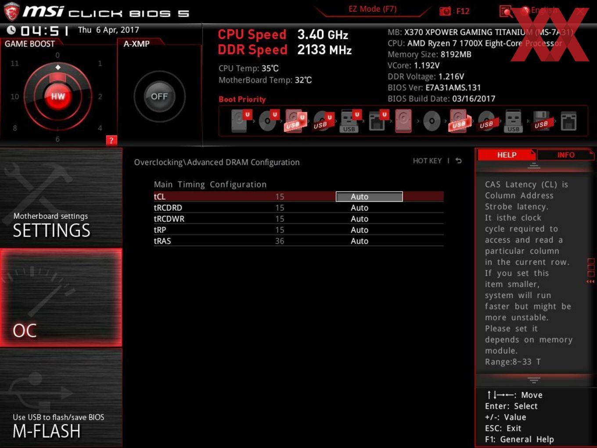The image size is (597, 448).
Task: Switch to EZ Mode (F7)
Action: point(372,9)
